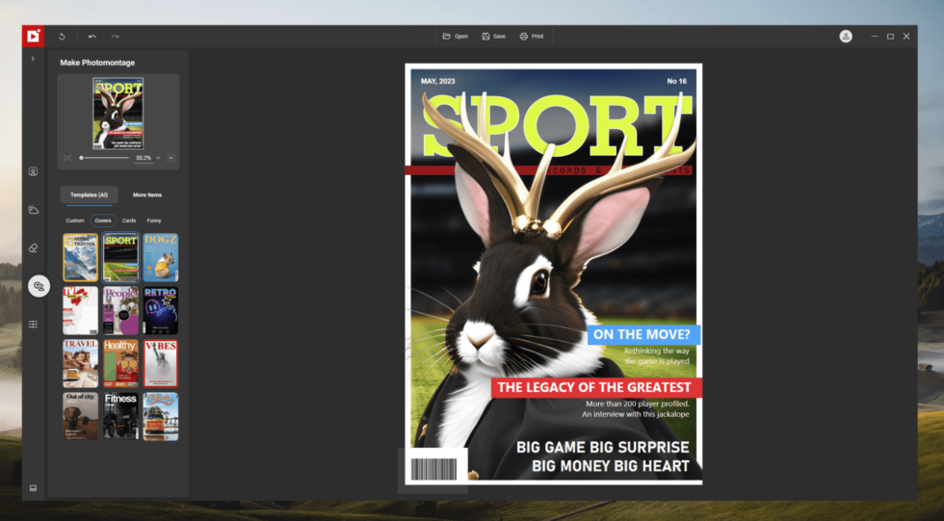
Task: Click the user account avatar icon
Action: coord(845,37)
